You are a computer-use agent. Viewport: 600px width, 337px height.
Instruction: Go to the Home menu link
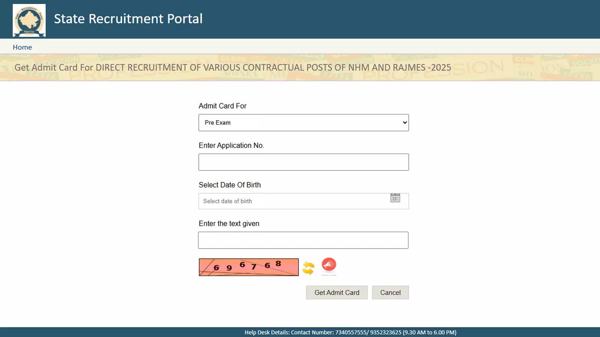(x=22, y=47)
